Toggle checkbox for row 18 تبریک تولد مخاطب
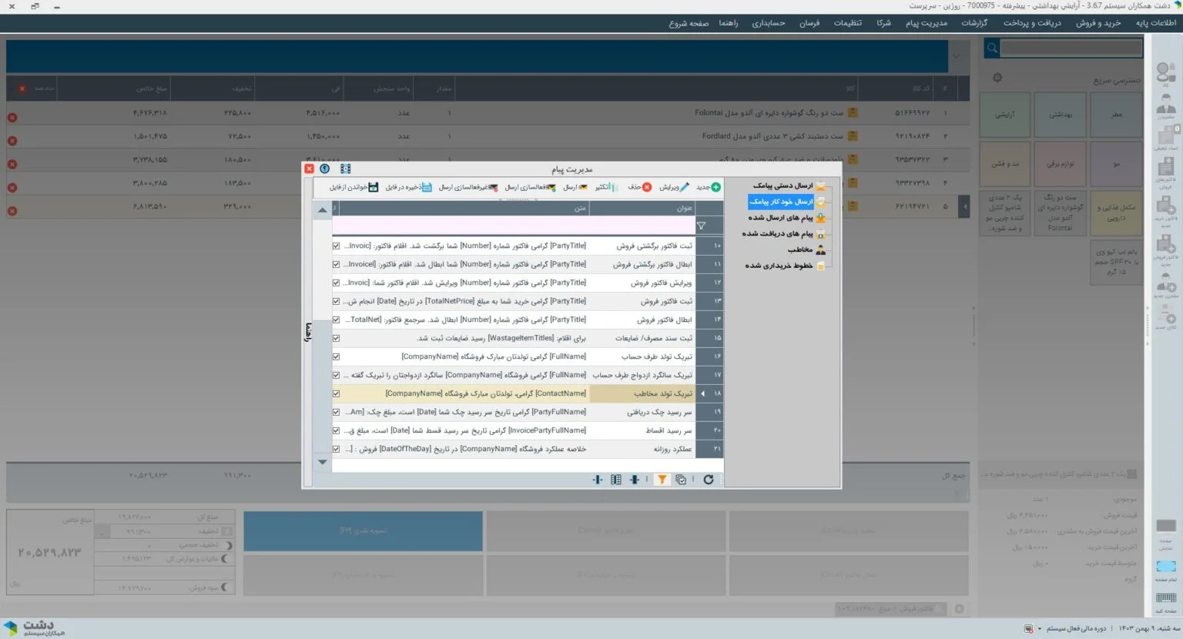 [336, 393]
